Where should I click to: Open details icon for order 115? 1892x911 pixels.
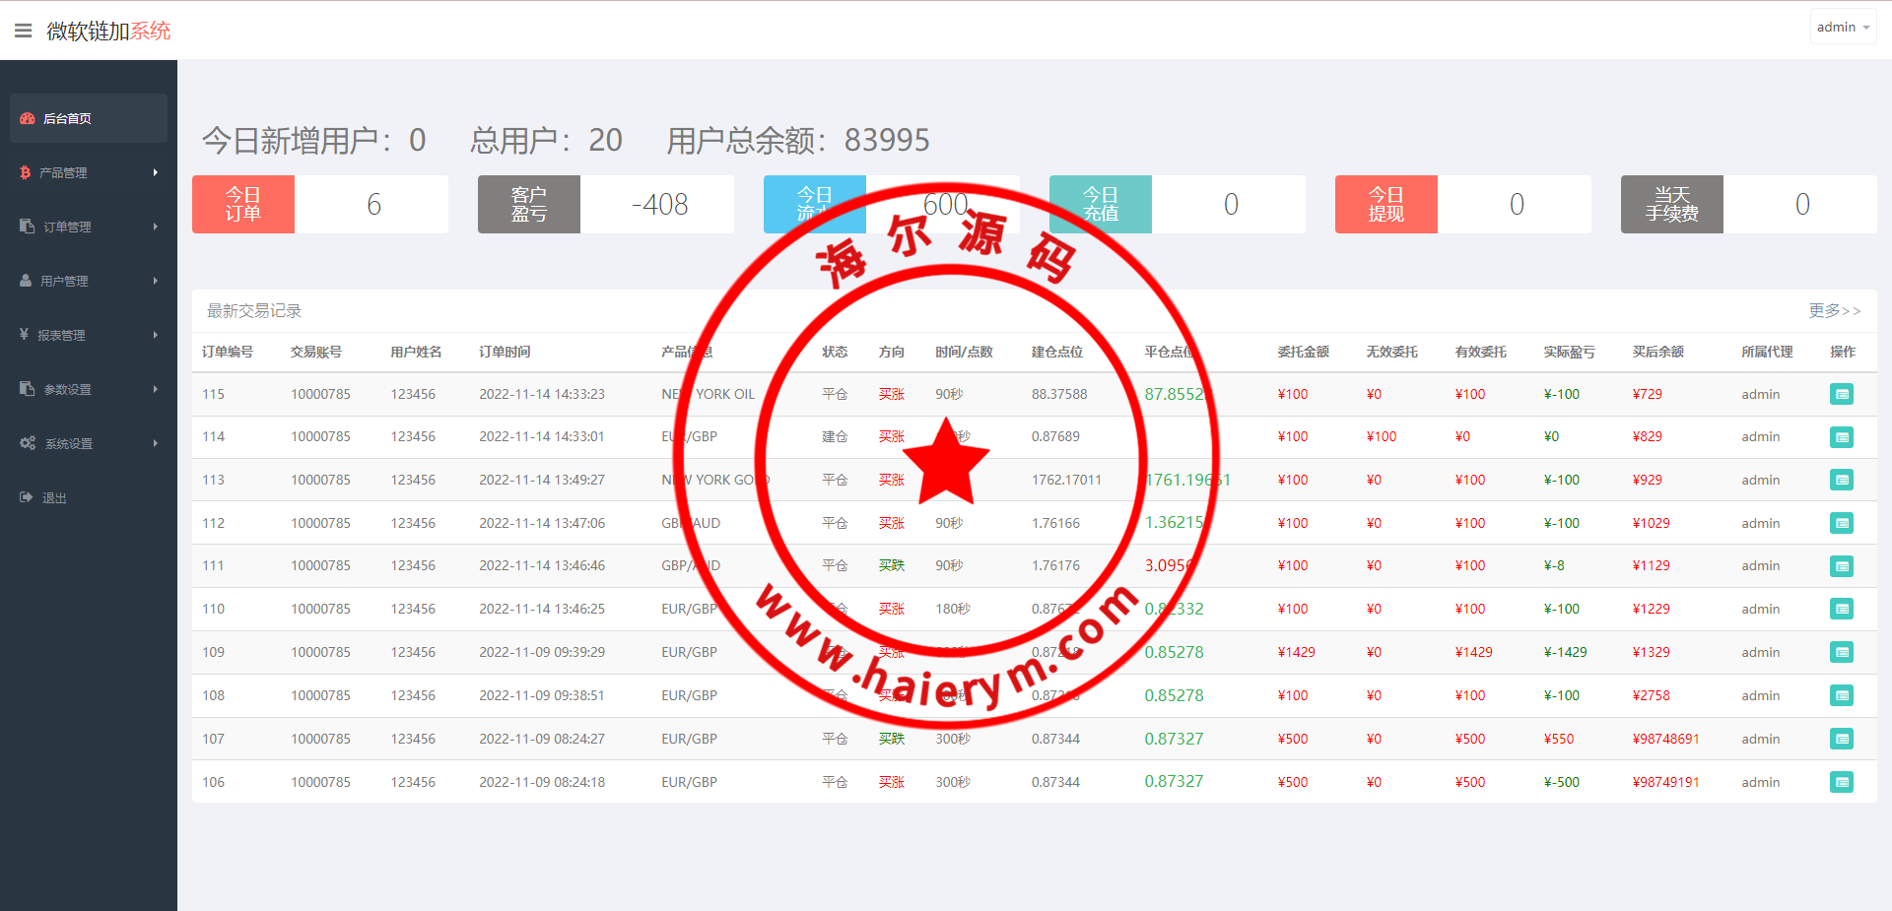coord(1841,394)
